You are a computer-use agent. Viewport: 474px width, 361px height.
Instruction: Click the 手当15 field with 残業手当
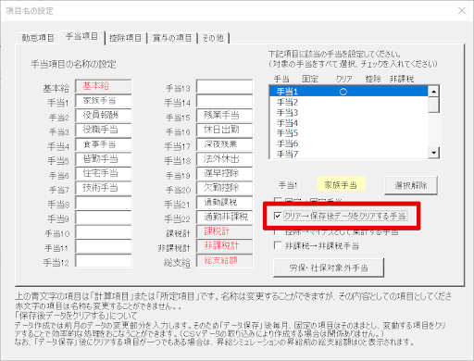(224, 116)
